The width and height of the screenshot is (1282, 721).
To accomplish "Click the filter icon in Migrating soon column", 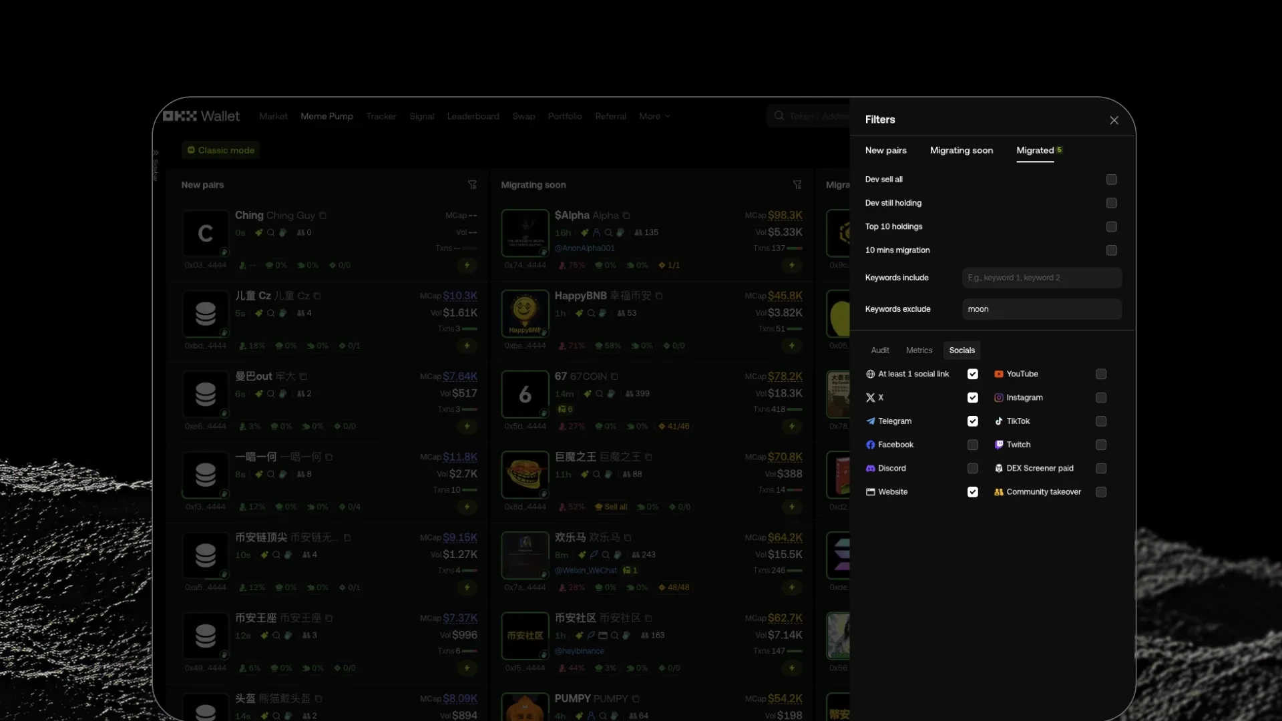I will (797, 185).
